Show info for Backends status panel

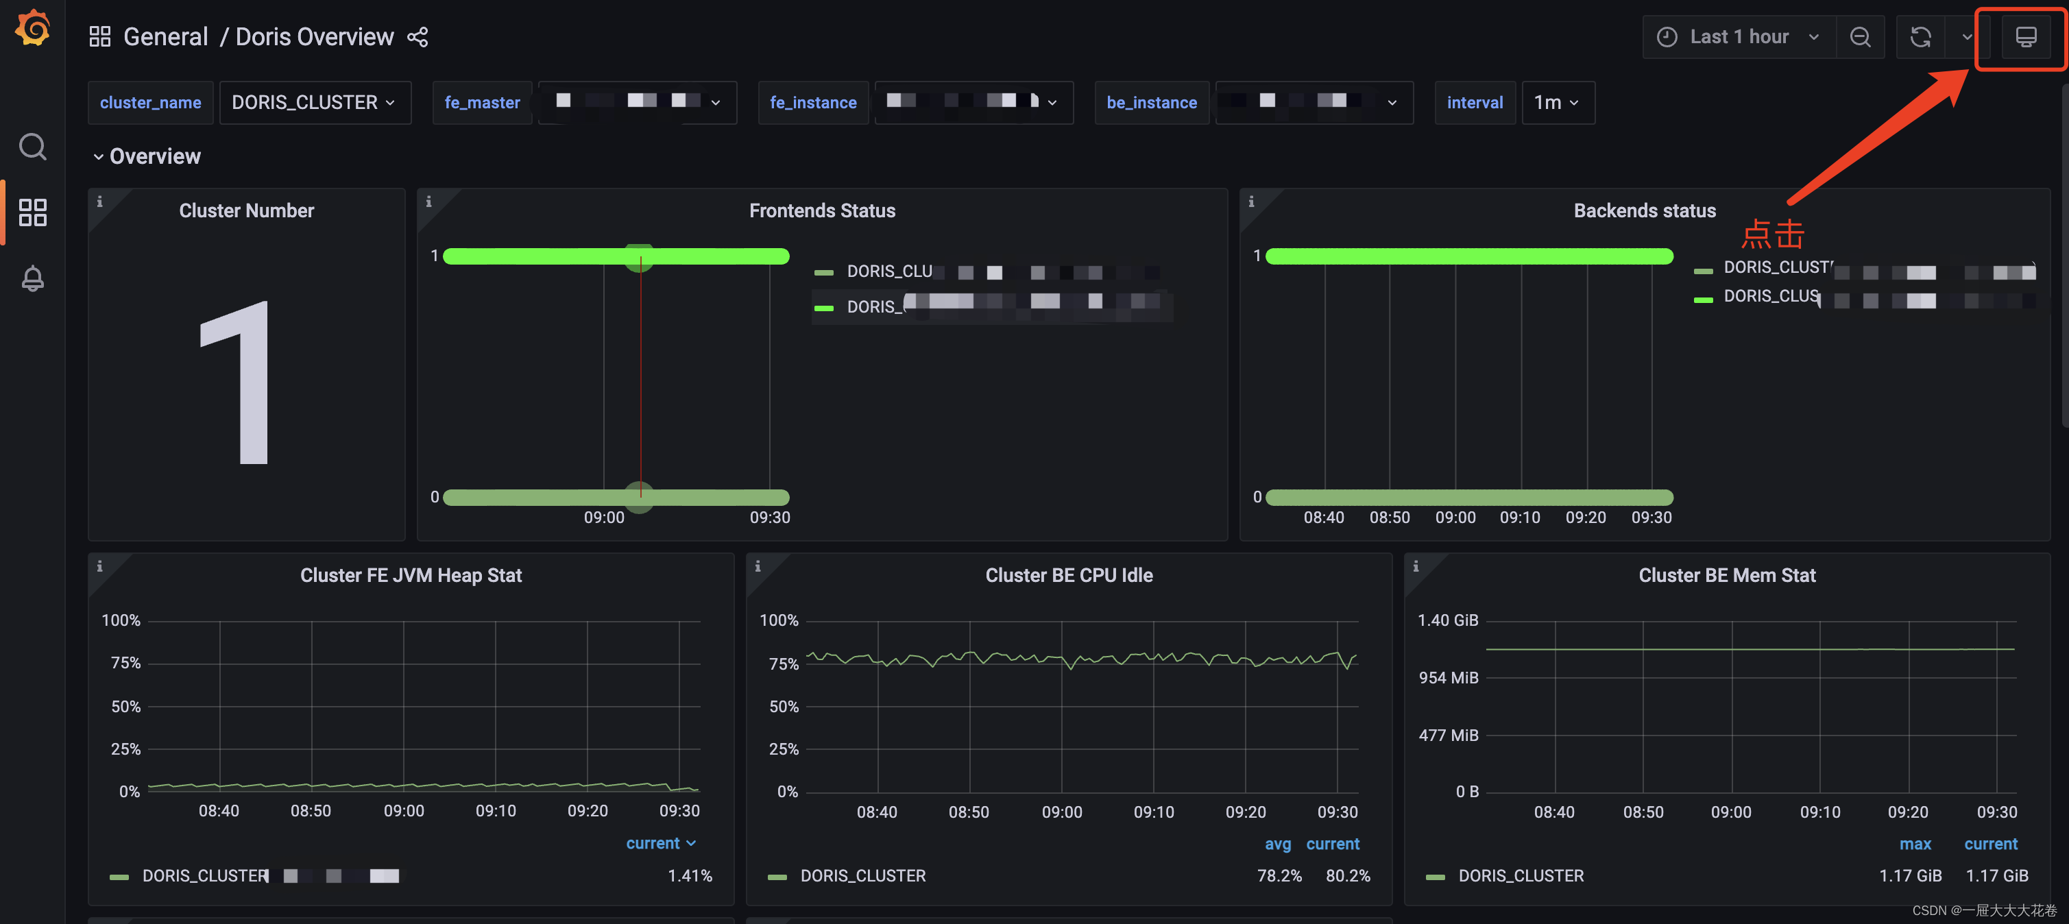click(x=1251, y=202)
